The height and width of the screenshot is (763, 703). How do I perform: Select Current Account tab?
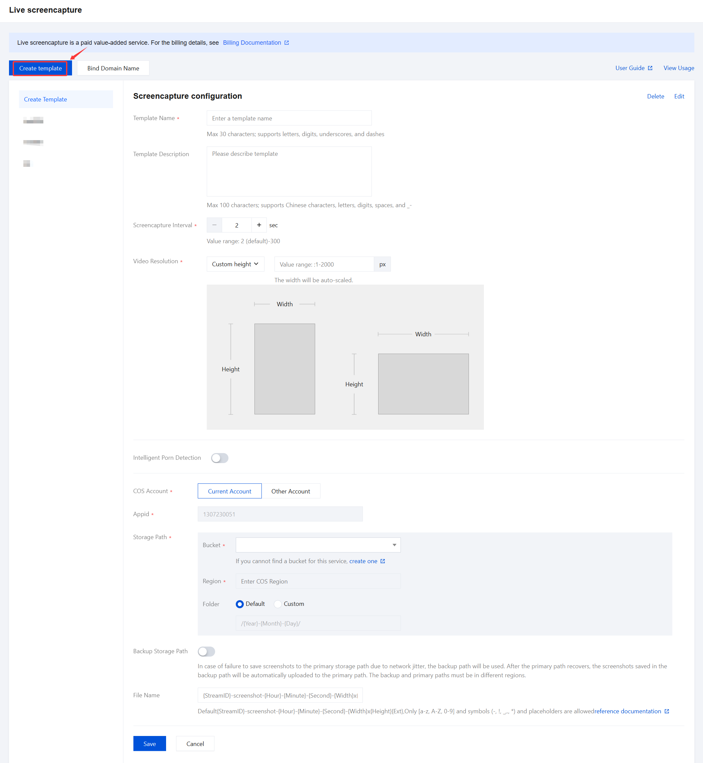[x=229, y=491]
